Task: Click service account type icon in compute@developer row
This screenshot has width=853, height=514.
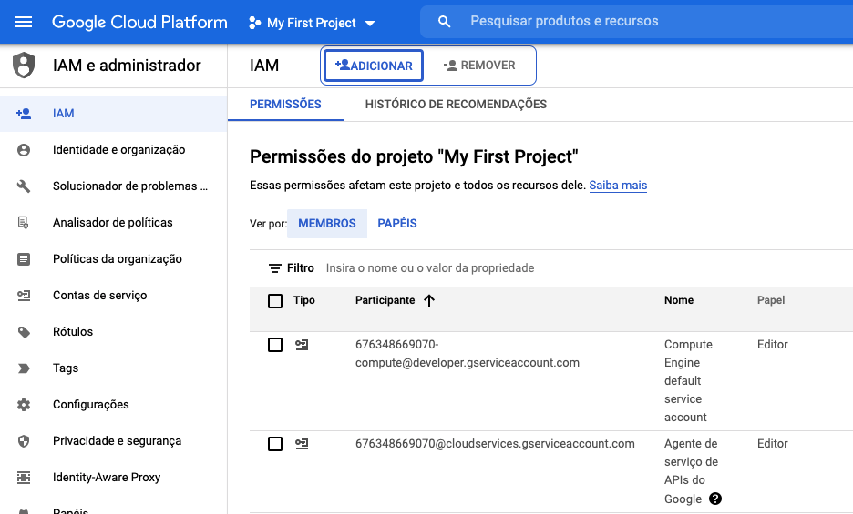Action: (302, 345)
